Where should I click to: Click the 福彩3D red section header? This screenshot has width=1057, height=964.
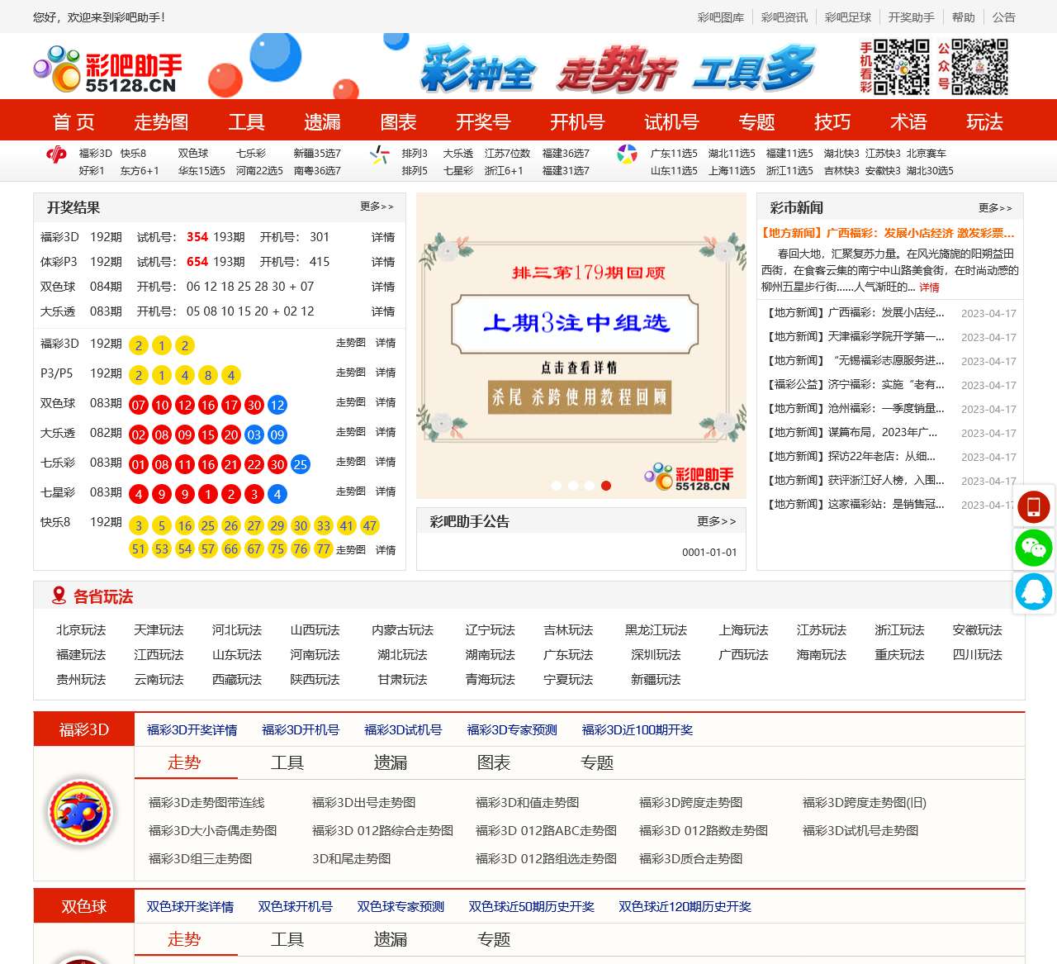click(x=83, y=730)
